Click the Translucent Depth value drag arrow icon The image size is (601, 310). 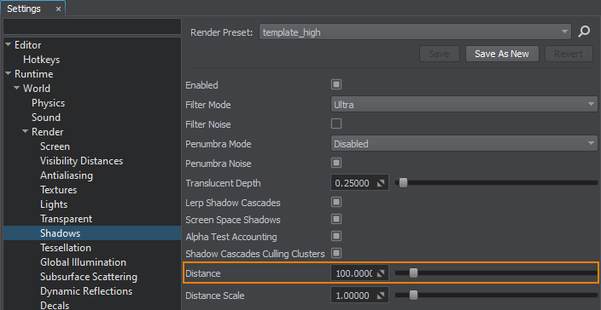[380, 183]
